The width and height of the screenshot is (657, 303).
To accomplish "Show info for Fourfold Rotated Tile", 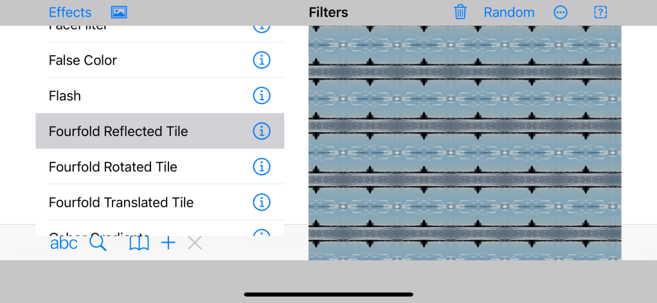I will click(x=261, y=167).
